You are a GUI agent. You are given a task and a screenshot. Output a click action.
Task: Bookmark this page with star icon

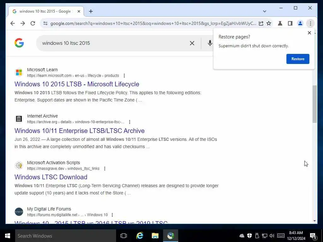pos(269,23)
